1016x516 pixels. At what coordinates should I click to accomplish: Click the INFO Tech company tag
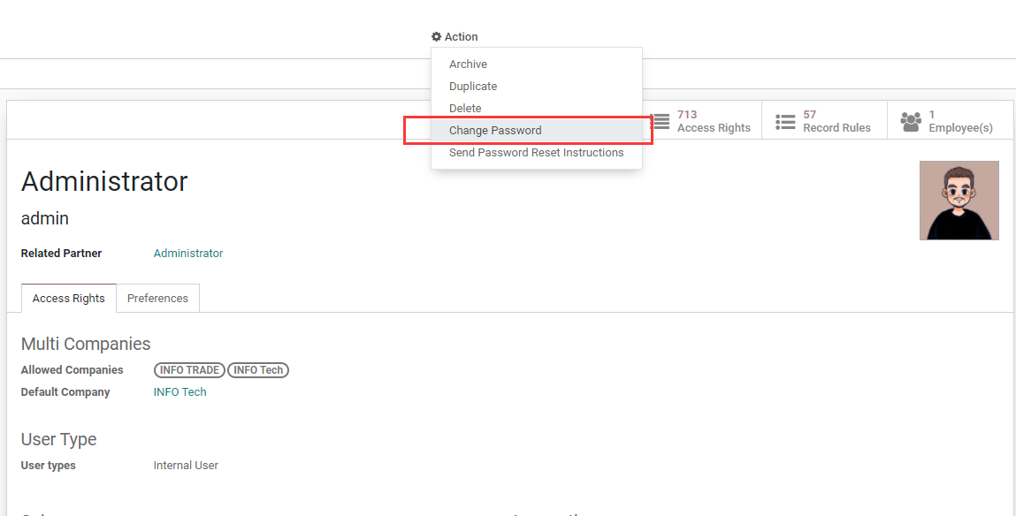[258, 369]
